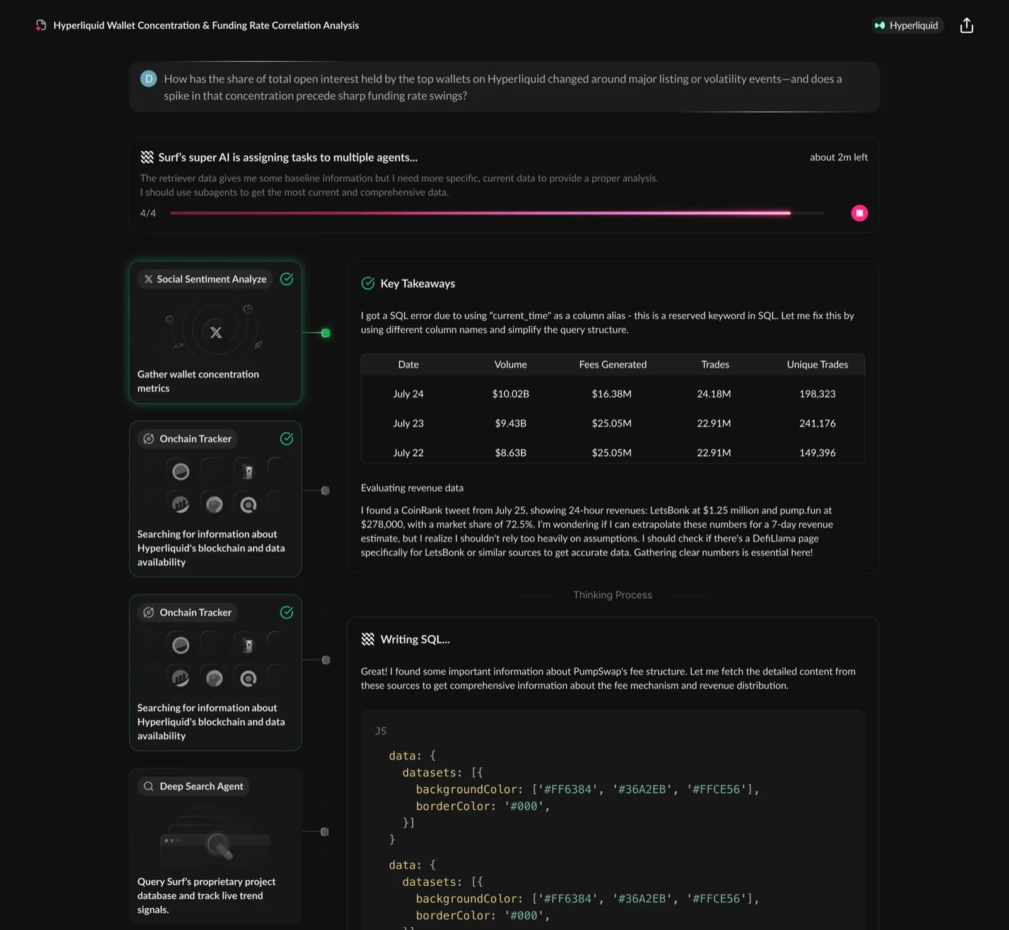Click the Volume column header
The image size is (1009, 930).
click(x=511, y=365)
